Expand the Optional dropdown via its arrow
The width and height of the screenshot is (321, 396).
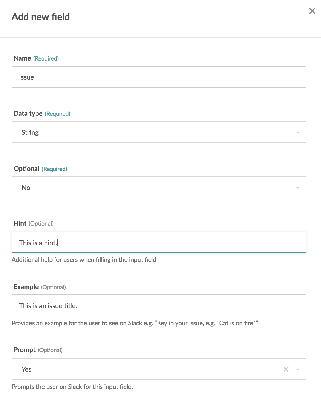click(x=298, y=188)
